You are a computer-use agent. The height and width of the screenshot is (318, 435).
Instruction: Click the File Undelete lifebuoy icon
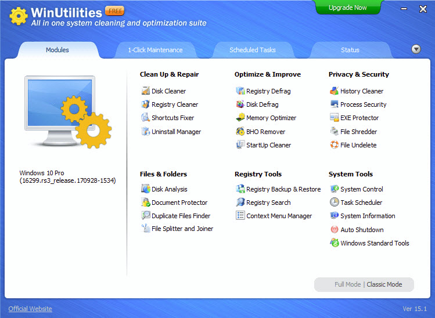click(335, 144)
